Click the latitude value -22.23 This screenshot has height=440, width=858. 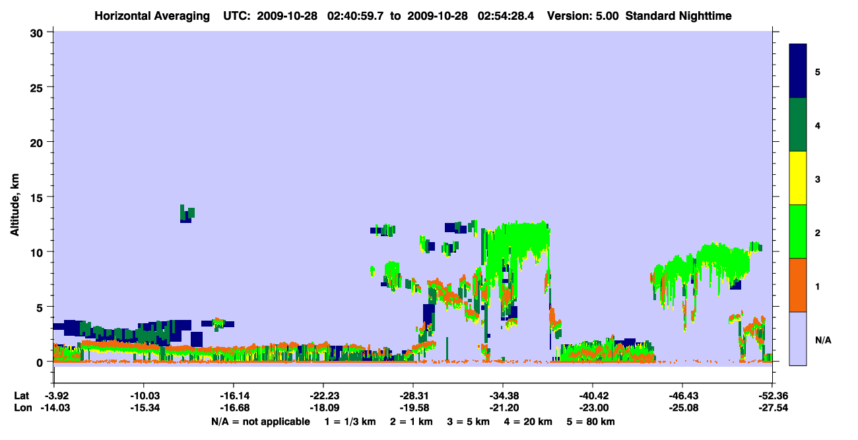tap(323, 396)
